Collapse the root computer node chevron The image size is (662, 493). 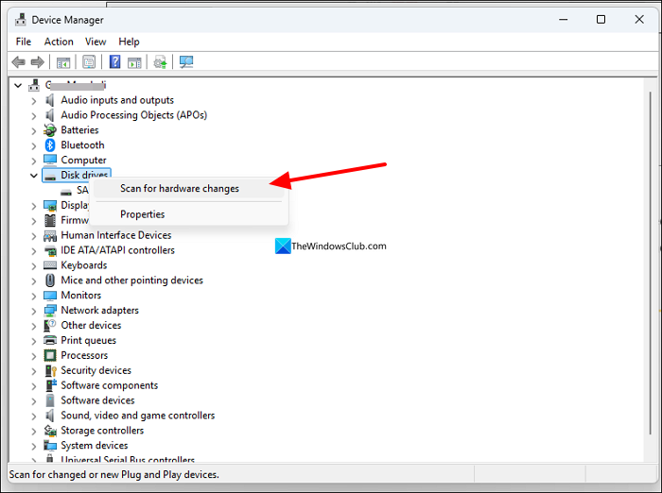coord(18,86)
